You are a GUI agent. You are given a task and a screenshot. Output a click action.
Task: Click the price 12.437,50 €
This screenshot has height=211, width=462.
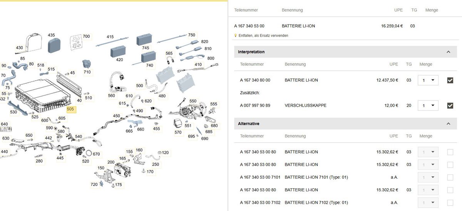(387, 80)
